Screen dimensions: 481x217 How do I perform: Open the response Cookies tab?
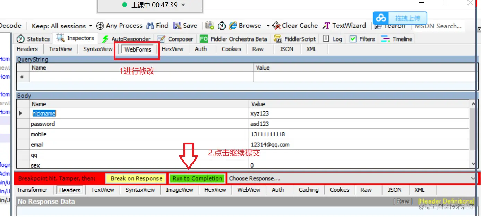point(340,190)
